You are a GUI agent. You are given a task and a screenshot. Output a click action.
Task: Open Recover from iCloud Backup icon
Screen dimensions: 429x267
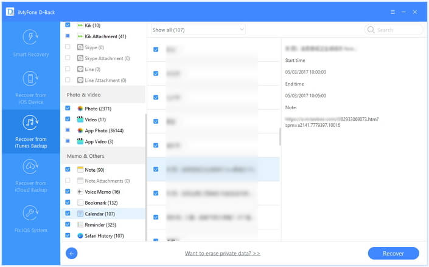point(30,167)
